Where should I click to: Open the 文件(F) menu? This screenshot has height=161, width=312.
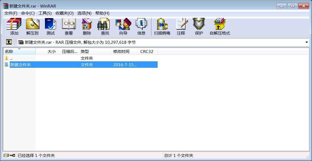(x=11, y=13)
